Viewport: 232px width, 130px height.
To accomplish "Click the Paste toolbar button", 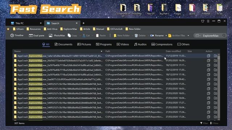I will tap(101, 35).
